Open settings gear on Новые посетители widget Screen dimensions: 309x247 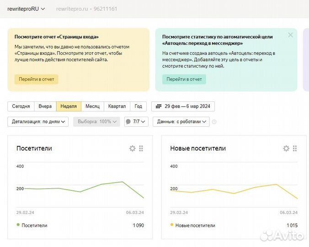point(286,148)
